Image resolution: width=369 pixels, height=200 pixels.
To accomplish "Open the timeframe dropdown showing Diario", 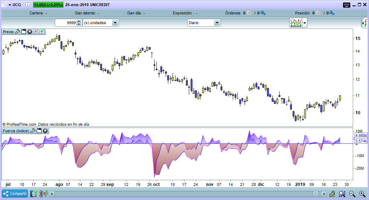I will 217,23.
